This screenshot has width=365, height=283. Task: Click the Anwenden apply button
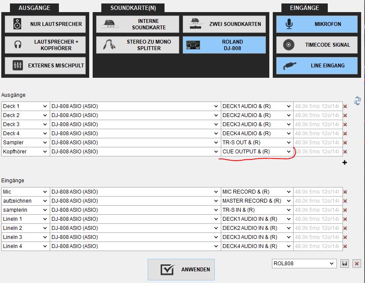(x=181, y=270)
